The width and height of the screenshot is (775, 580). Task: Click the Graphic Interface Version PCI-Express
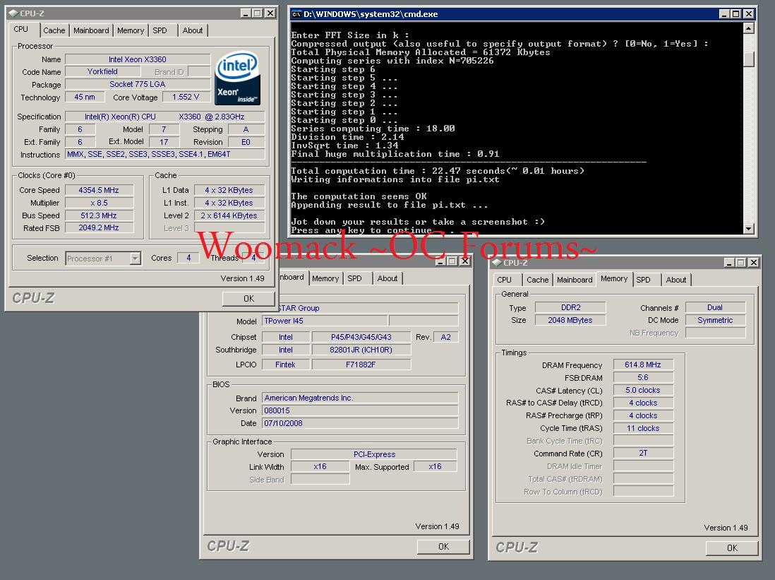(374, 454)
